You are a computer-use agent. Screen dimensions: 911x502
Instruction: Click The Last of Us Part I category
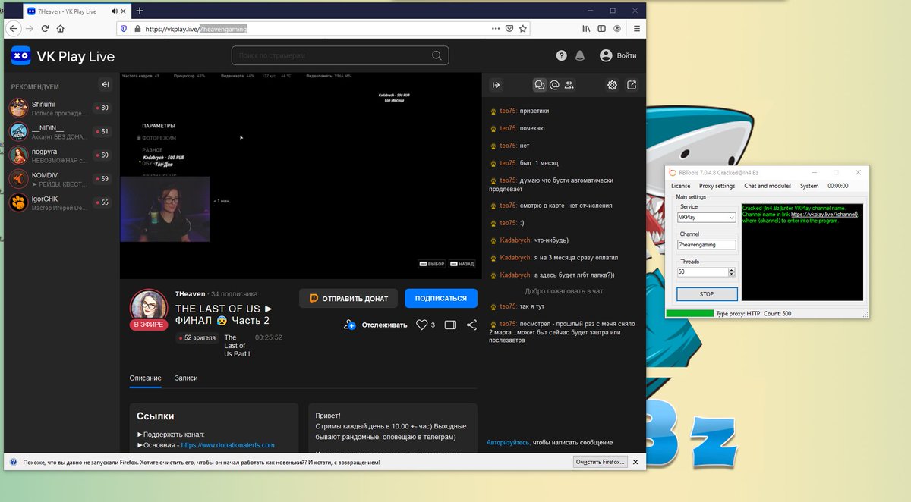tap(237, 345)
